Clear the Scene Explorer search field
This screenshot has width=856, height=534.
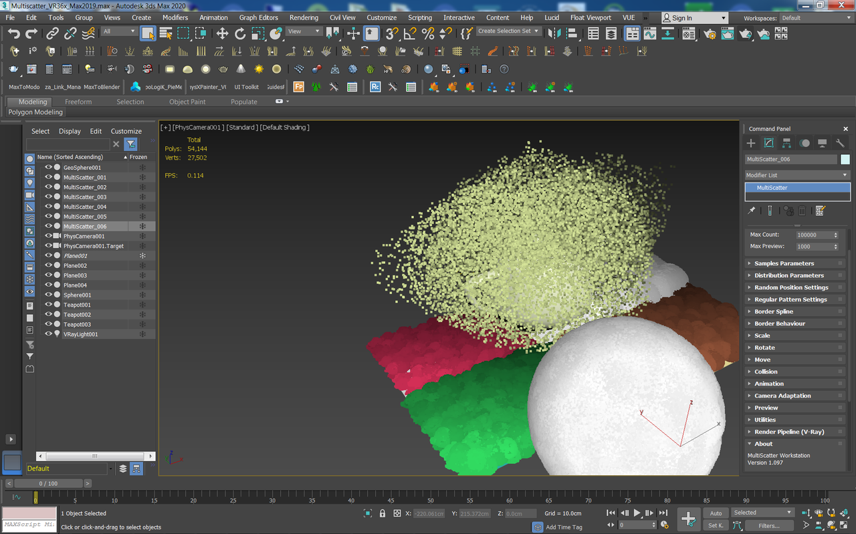[x=116, y=144]
